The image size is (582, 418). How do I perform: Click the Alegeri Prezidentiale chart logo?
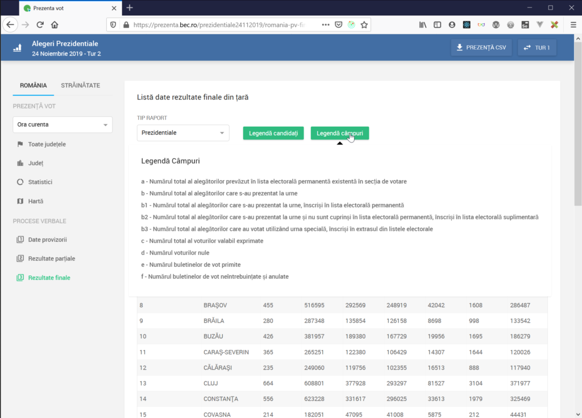tap(18, 48)
